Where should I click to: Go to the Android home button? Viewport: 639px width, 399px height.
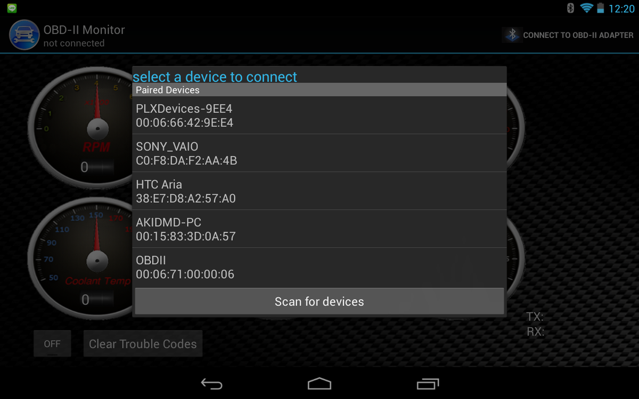319,384
